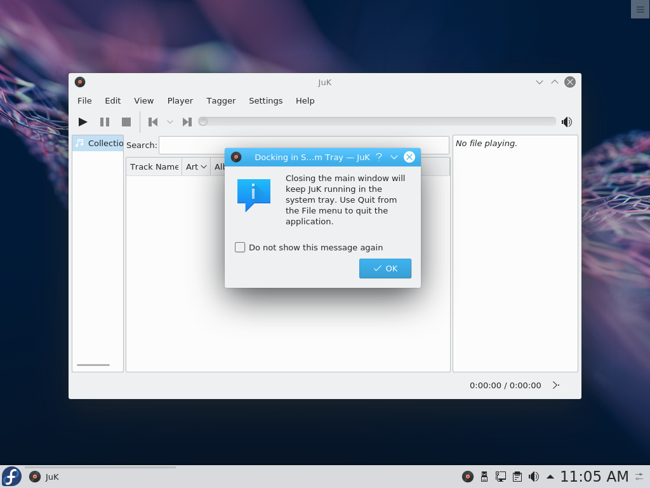Click the 0:00:00 / 0:00:00 time display
The image size is (650, 488).
[x=505, y=386]
